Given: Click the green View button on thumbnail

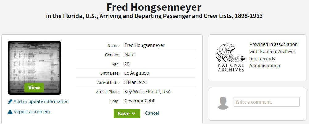Looking at the screenshot, I should (x=34, y=88).
